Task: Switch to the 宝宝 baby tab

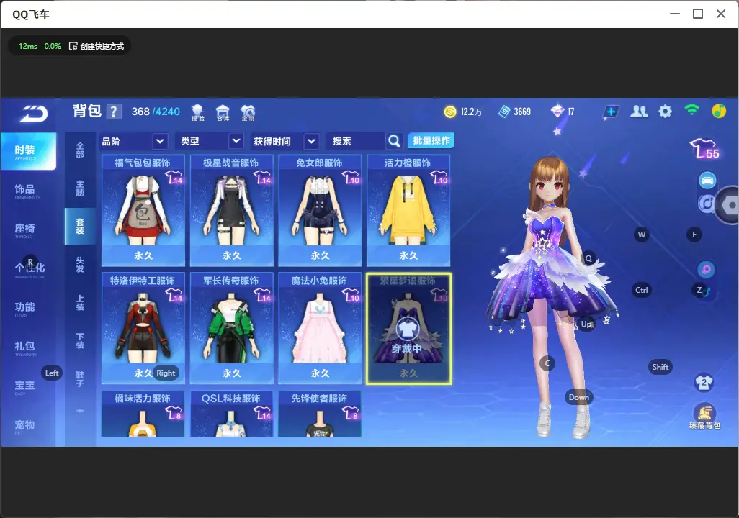Action: pos(27,386)
